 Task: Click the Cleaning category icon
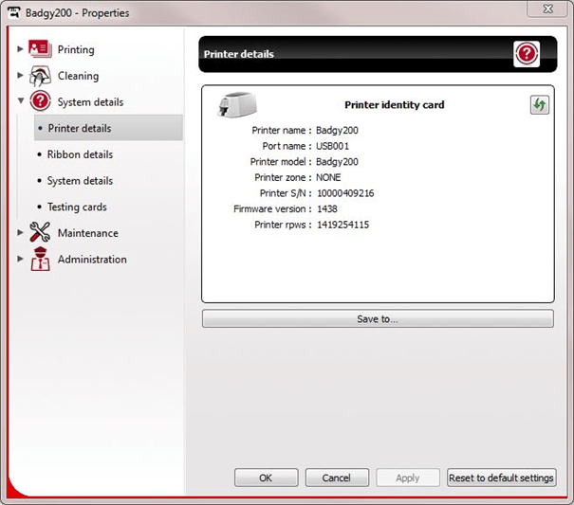pos(40,76)
